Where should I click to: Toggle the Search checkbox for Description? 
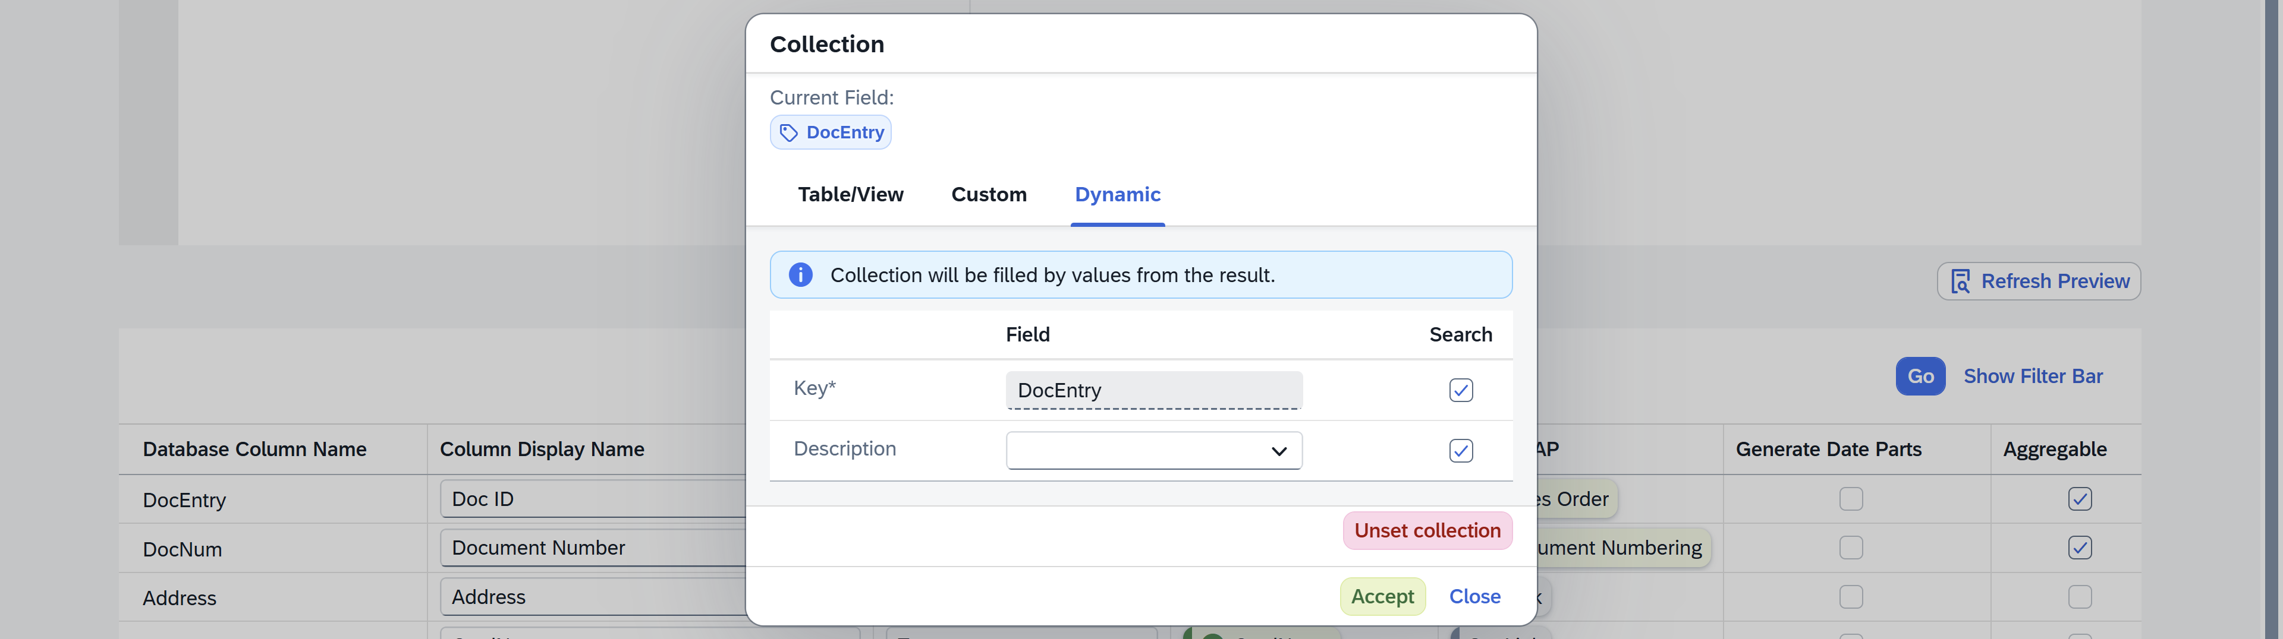pyautogui.click(x=1461, y=451)
